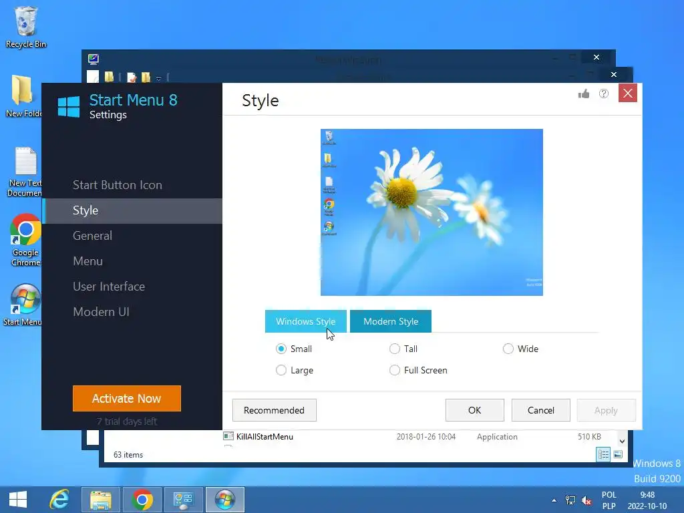684x513 pixels.
Task: Click the muted volume tray icon
Action: pos(587,500)
